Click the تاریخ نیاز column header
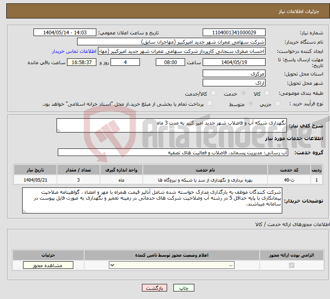This screenshot has height=299, width=330. pos(35,170)
